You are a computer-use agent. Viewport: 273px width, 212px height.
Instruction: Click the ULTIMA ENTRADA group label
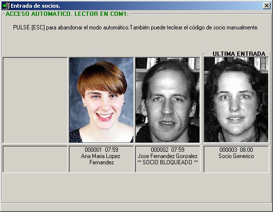pos(239,54)
